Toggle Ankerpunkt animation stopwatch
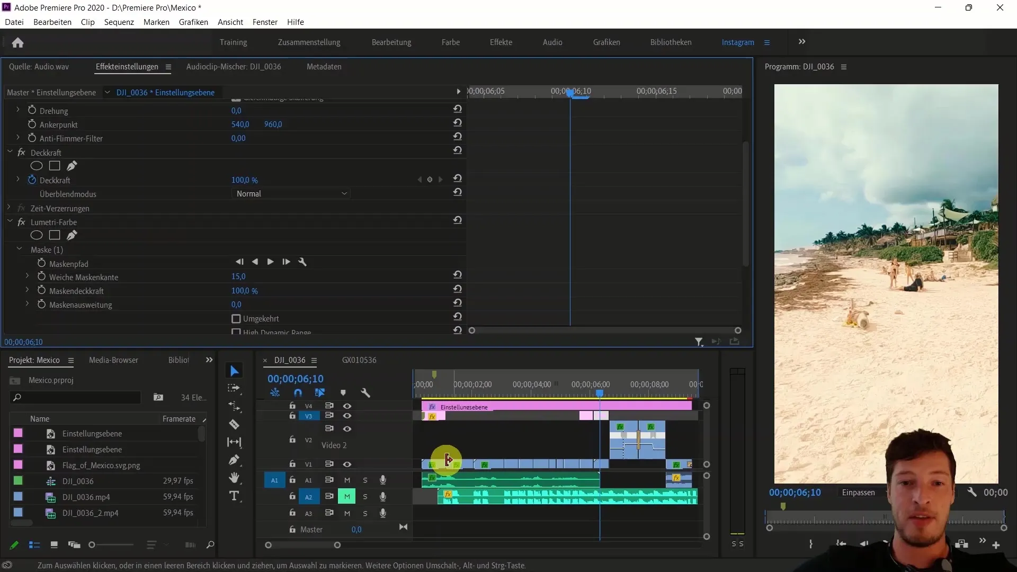1017x572 pixels. 32,124
